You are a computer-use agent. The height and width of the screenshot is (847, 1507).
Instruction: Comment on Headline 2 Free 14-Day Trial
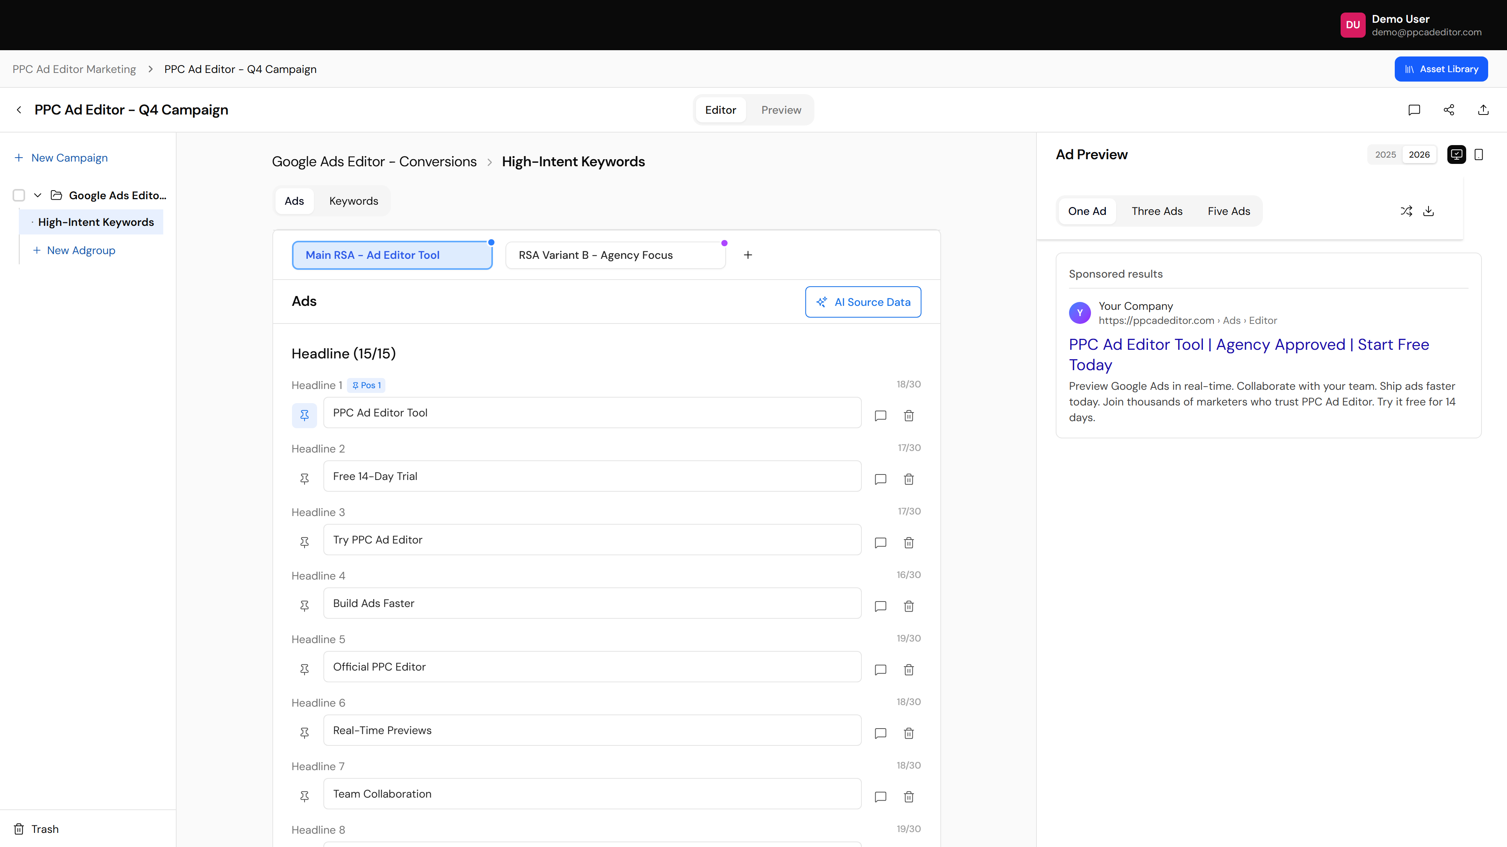point(880,479)
